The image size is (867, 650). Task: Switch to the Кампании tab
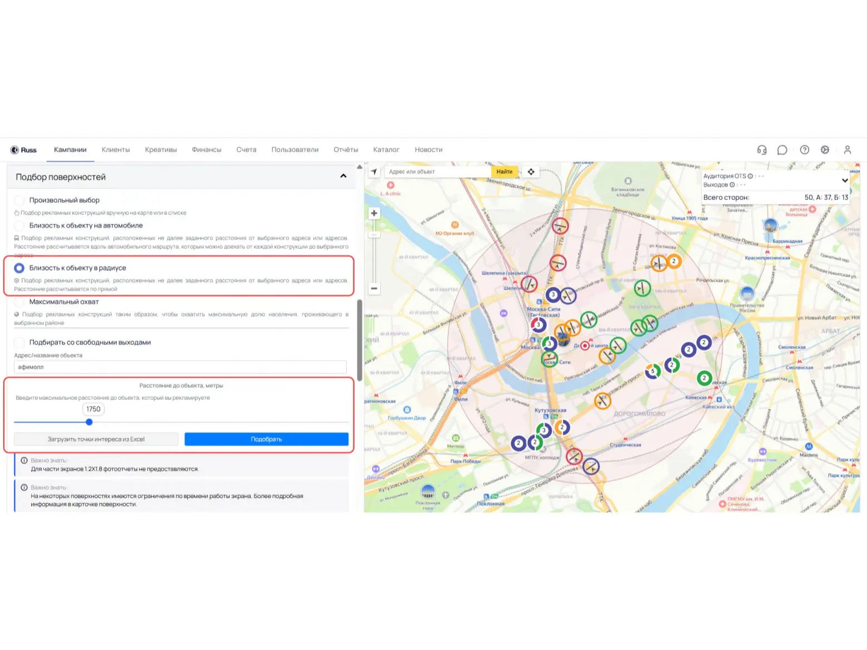point(70,150)
